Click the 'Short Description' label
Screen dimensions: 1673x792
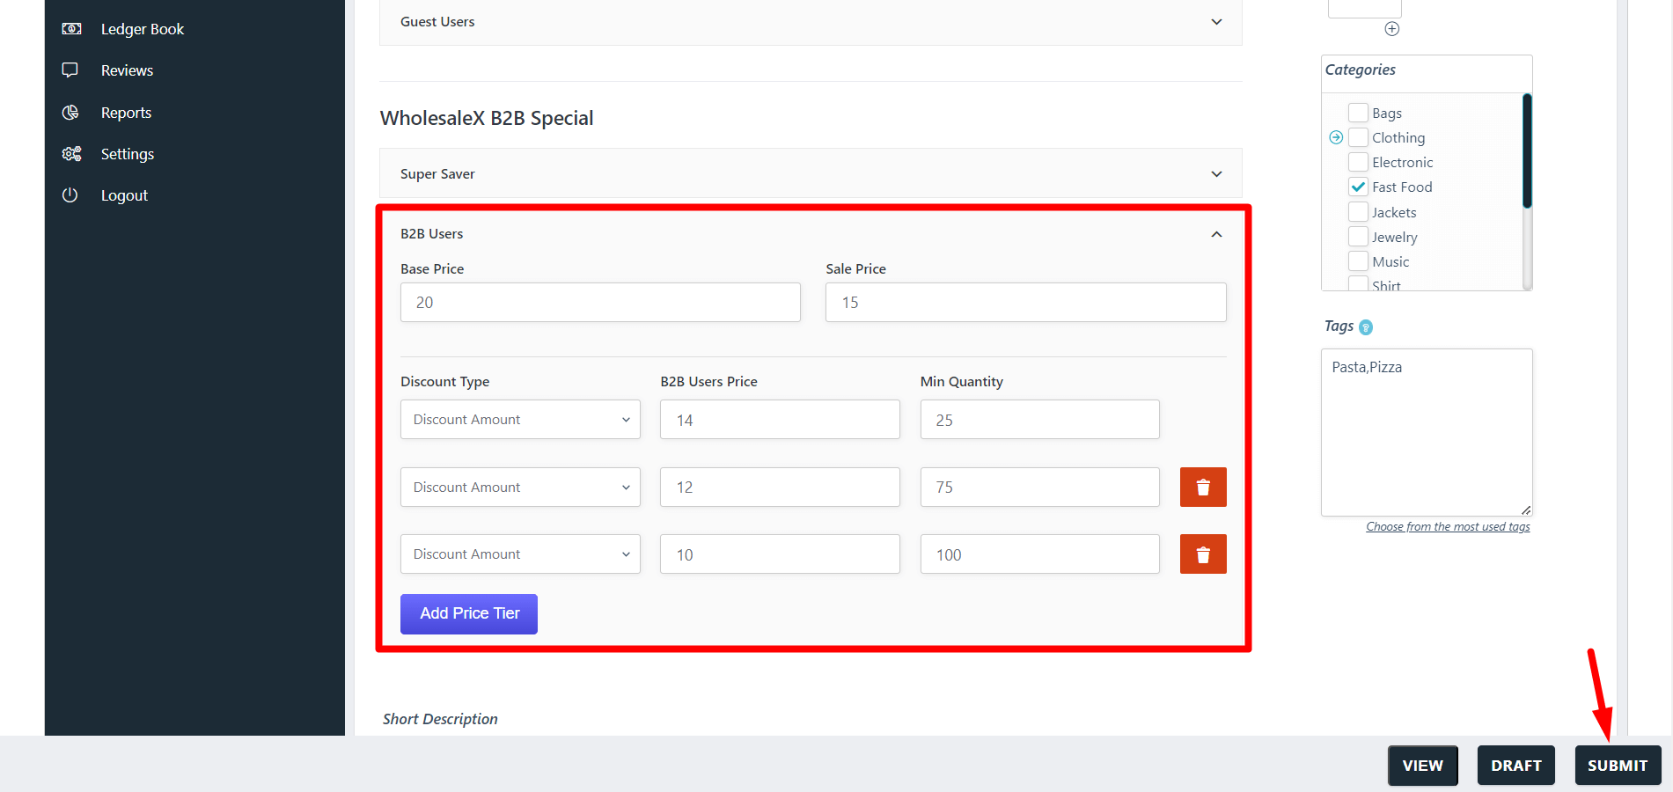(x=440, y=719)
